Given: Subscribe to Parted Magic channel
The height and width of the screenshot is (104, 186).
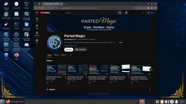Looking at the screenshot, I should point(69,50).
